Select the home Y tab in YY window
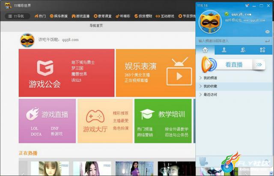The height and width of the screenshot is (176, 274). [x=205, y=50]
